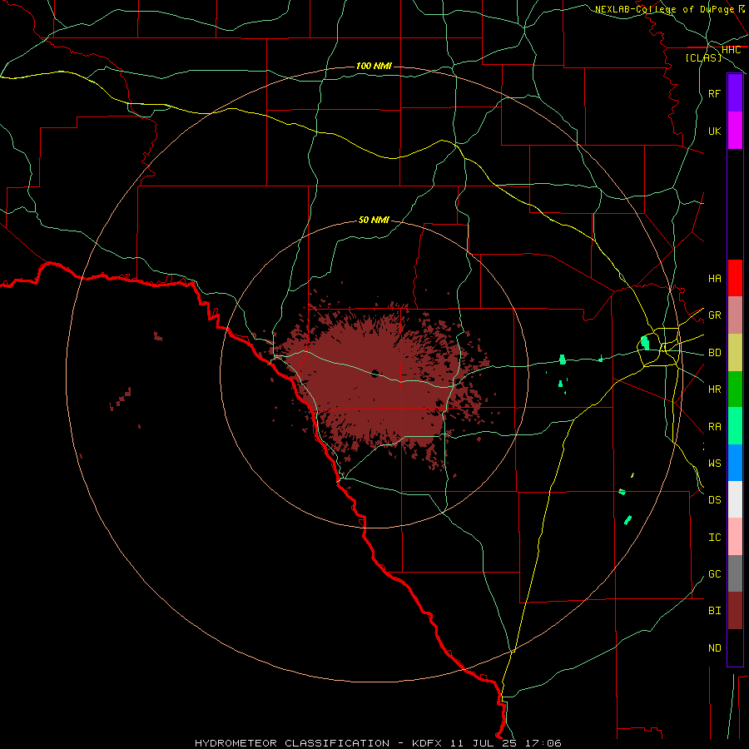Click the RF legend label
This screenshot has width=749, height=749.
(714, 94)
